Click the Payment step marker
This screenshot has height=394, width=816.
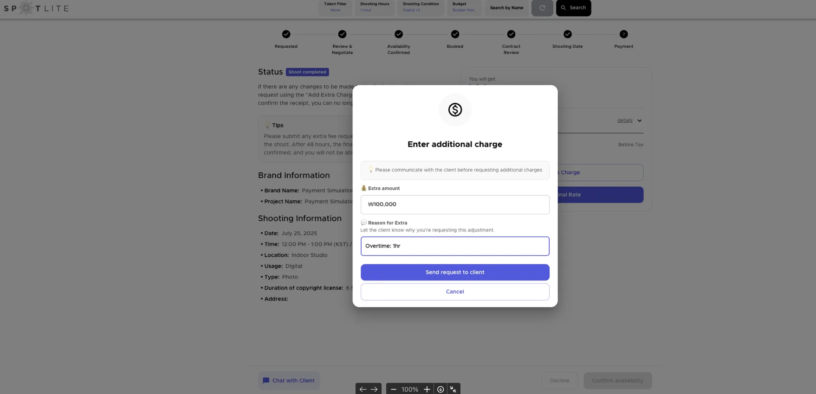coord(623,34)
